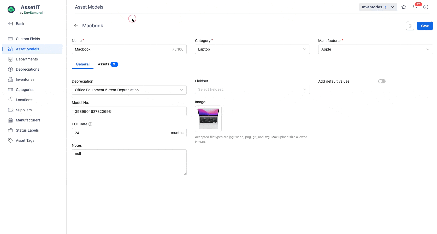The height and width of the screenshot is (234, 437).
Task: Select the General tab
Action: pyautogui.click(x=82, y=64)
